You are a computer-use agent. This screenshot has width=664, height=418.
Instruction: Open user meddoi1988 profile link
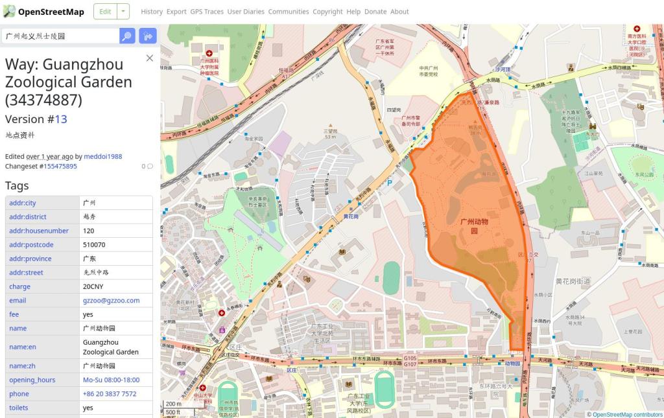[103, 157]
